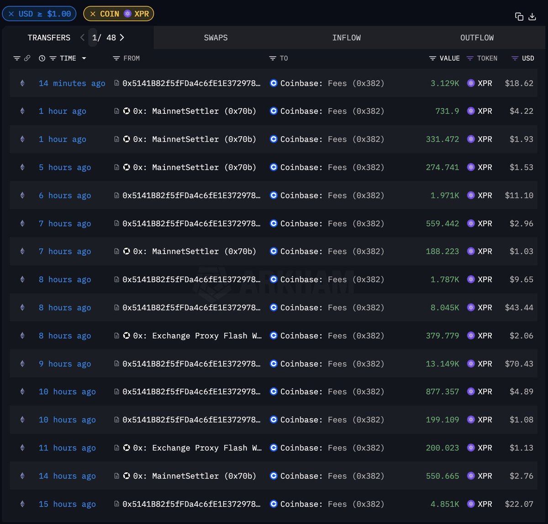Click the page number 1/ 48 indicator
This screenshot has width=548, height=524.
[104, 37]
